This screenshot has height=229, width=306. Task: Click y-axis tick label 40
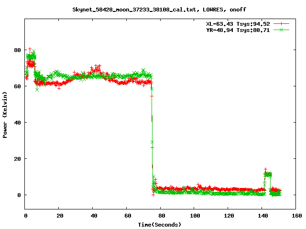click(x=17, y=123)
